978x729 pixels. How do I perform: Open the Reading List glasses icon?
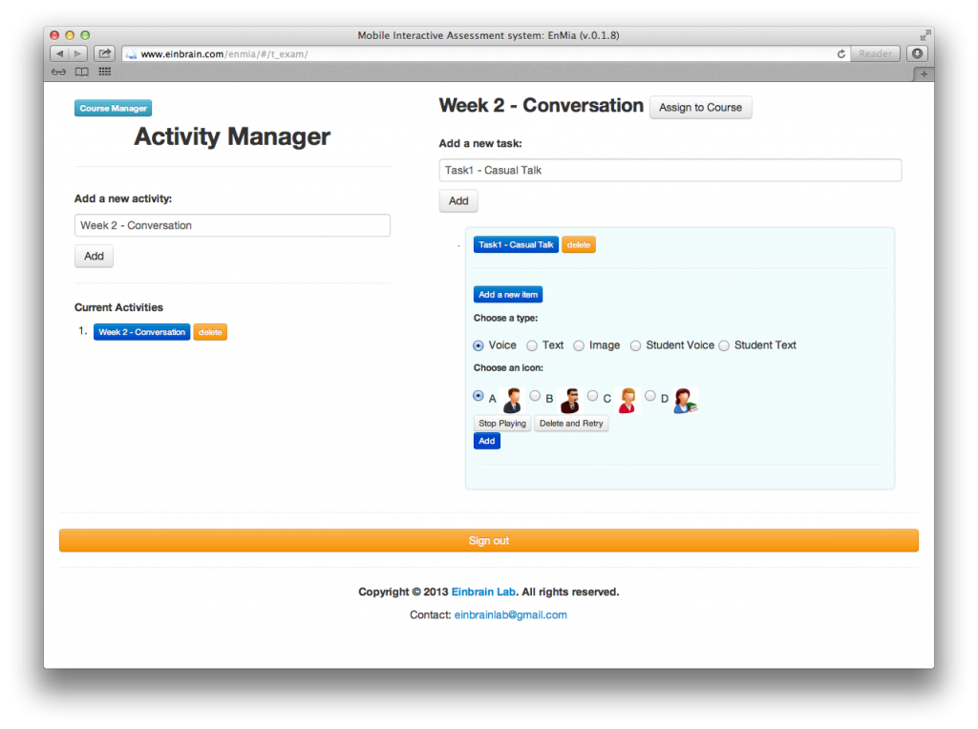[x=58, y=72]
